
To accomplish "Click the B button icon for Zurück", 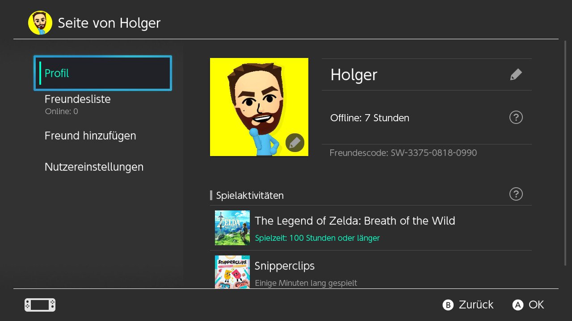I will [448, 305].
